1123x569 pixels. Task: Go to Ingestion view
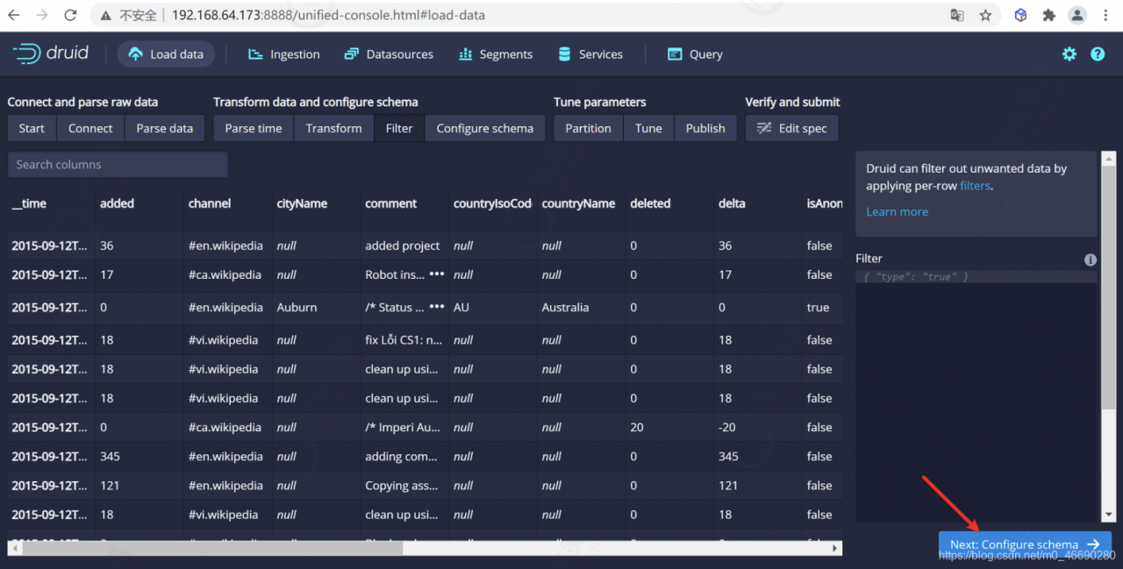coord(284,54)
